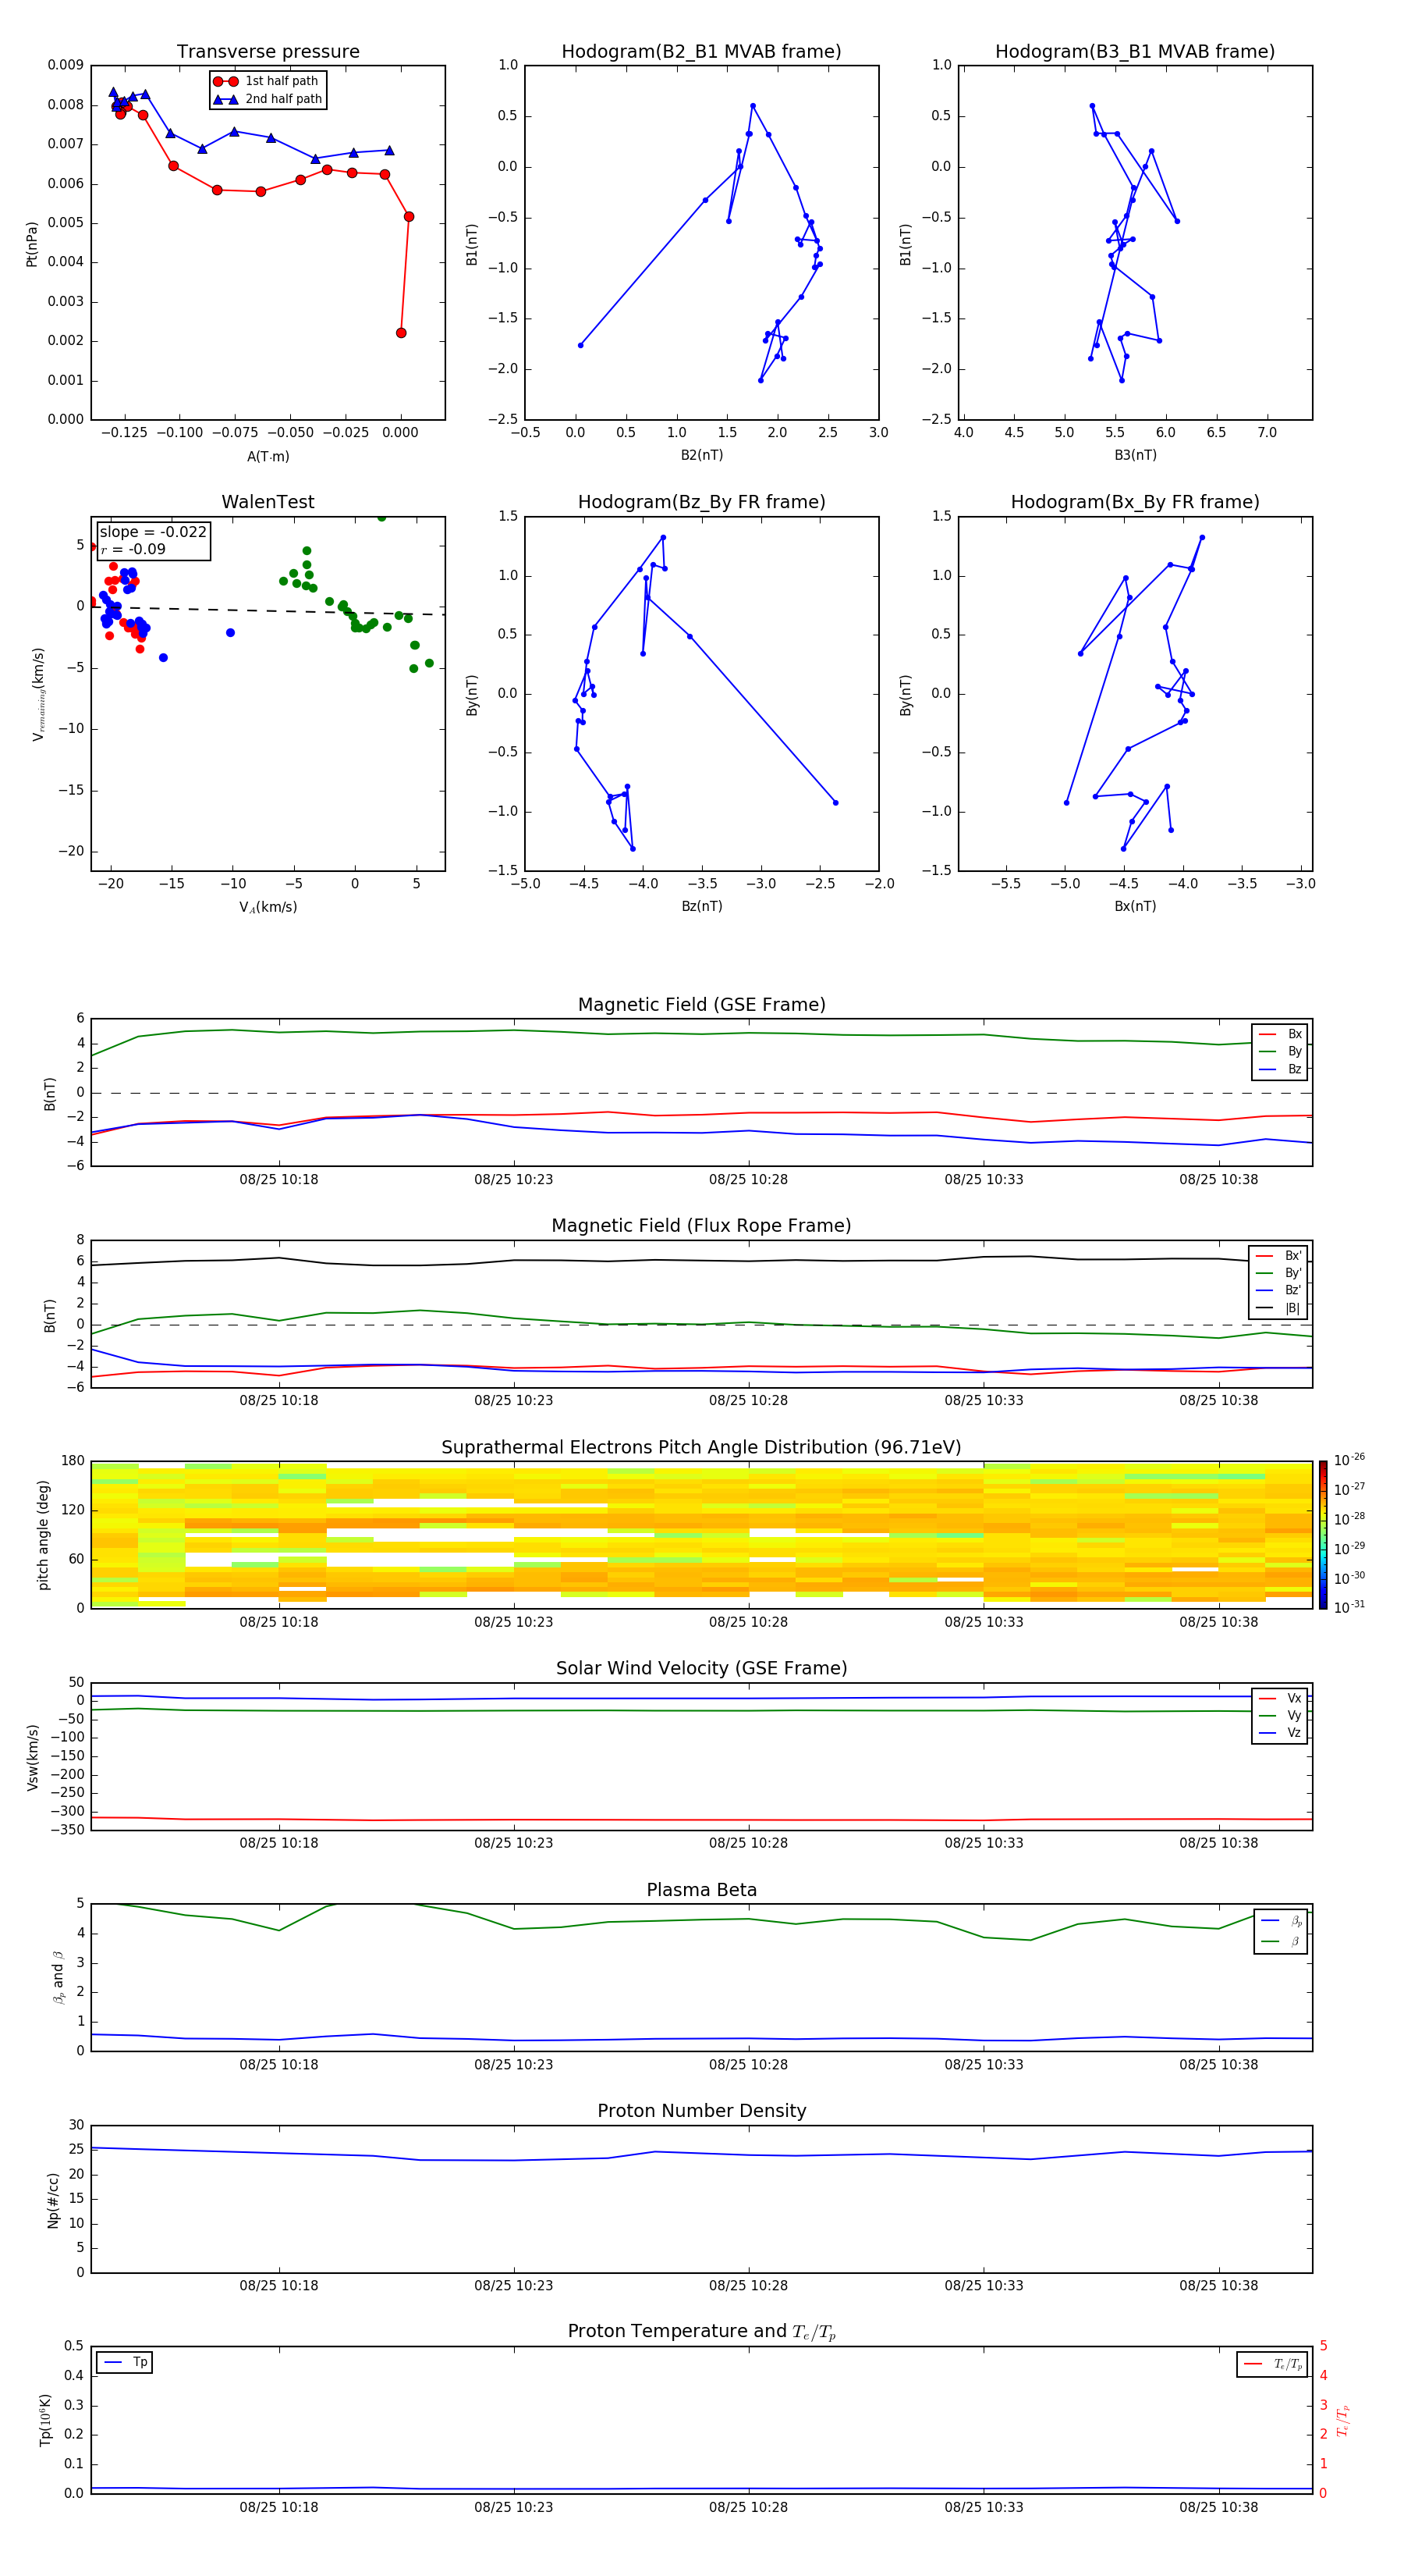The image size is (1404, 2576).
Task: Click the 'V_A(km/s)' x-axis label
Action: pos(268,907)
